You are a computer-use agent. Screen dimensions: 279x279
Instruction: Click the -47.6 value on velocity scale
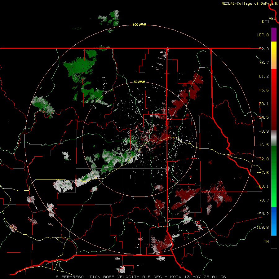click(x=263, y=173)
